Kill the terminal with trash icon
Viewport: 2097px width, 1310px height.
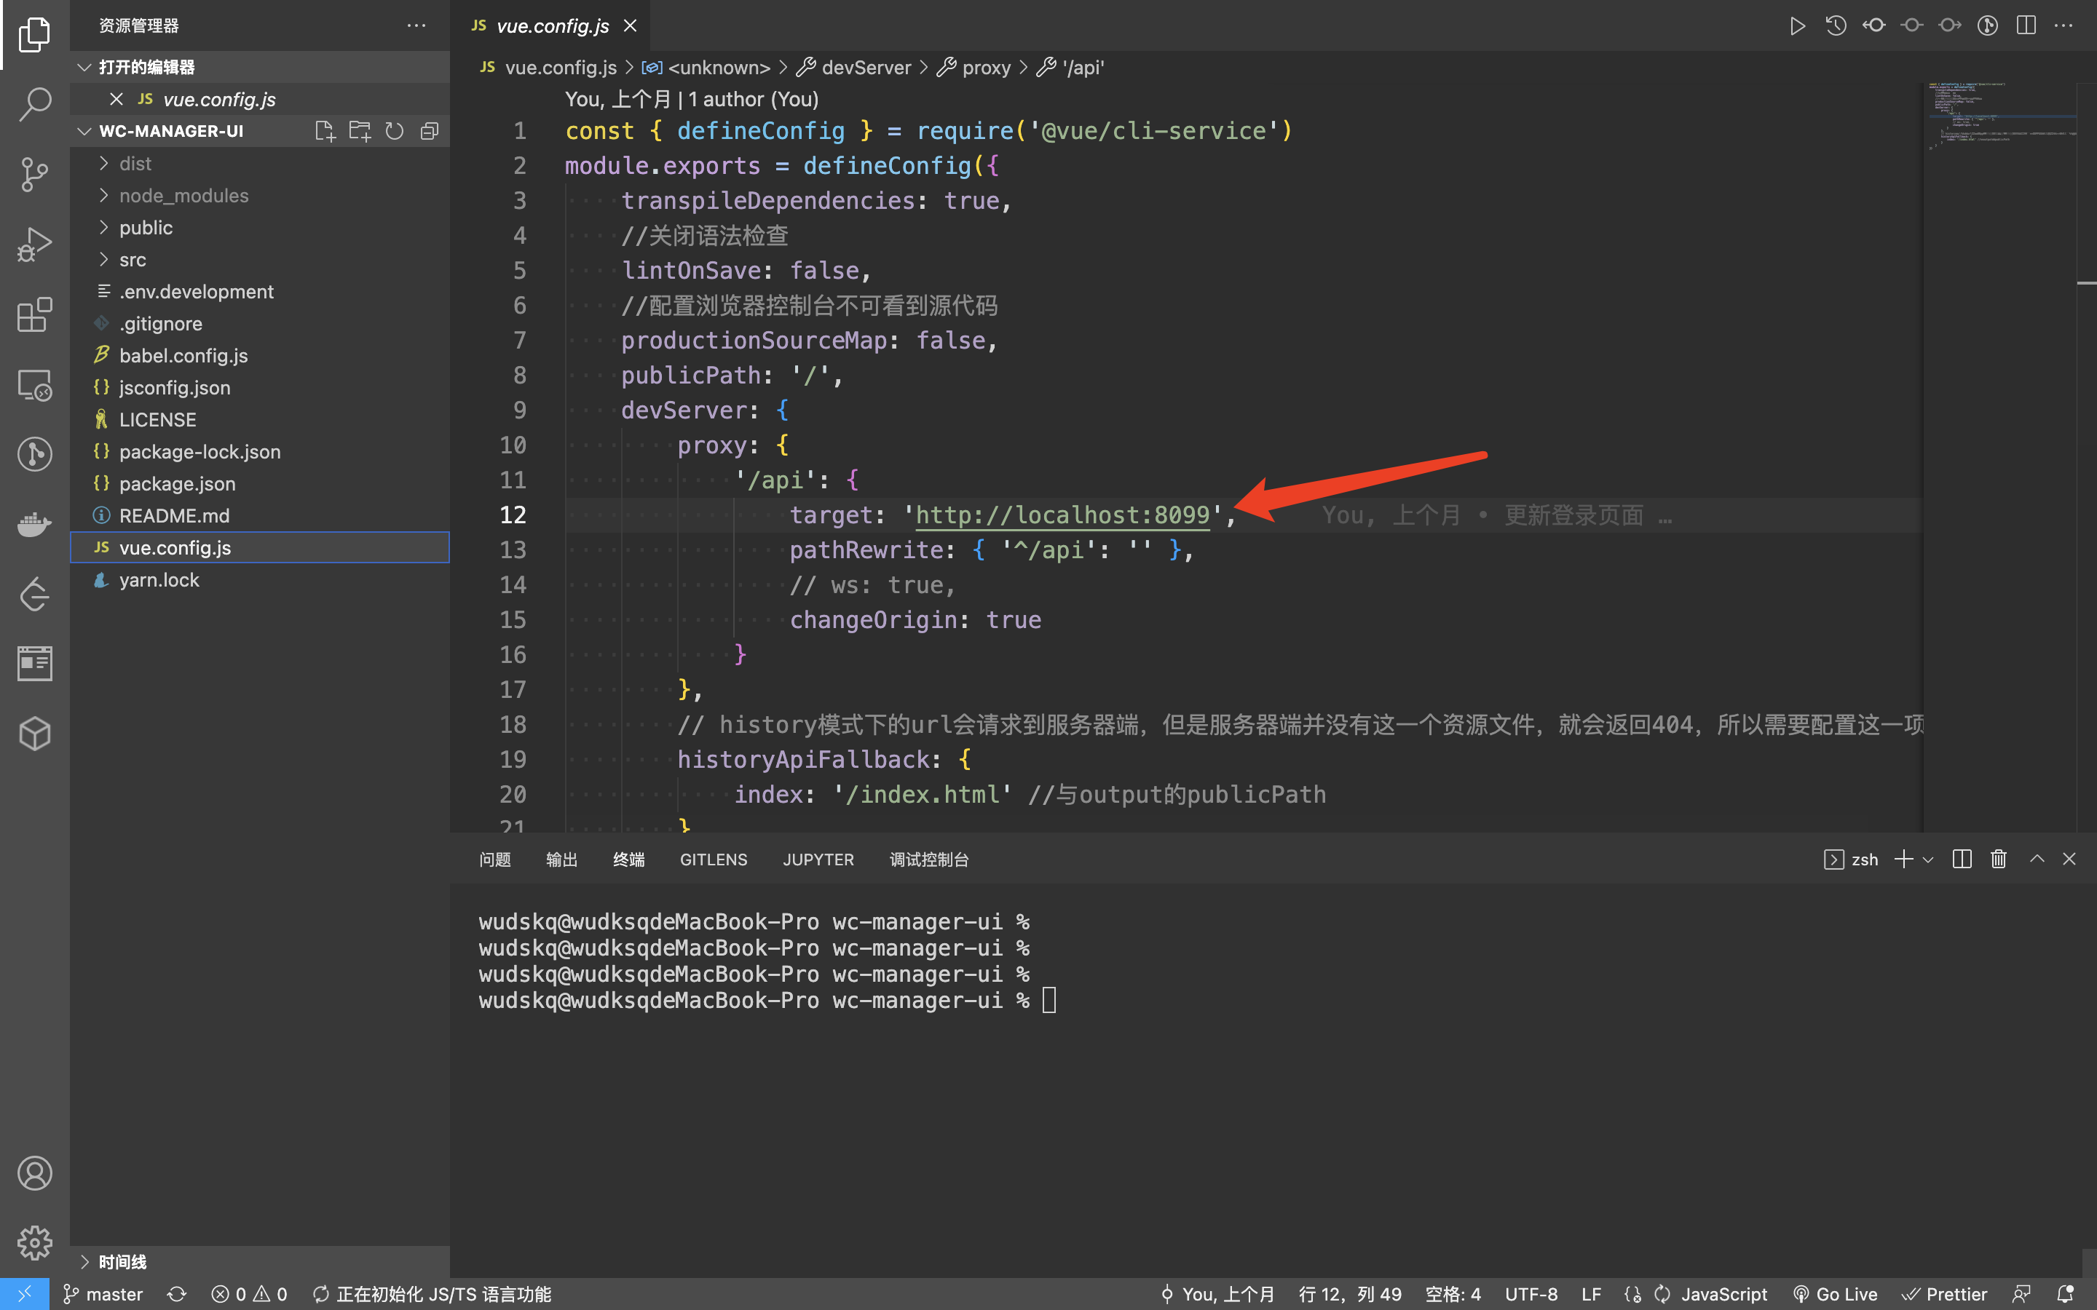(1998, 859)
